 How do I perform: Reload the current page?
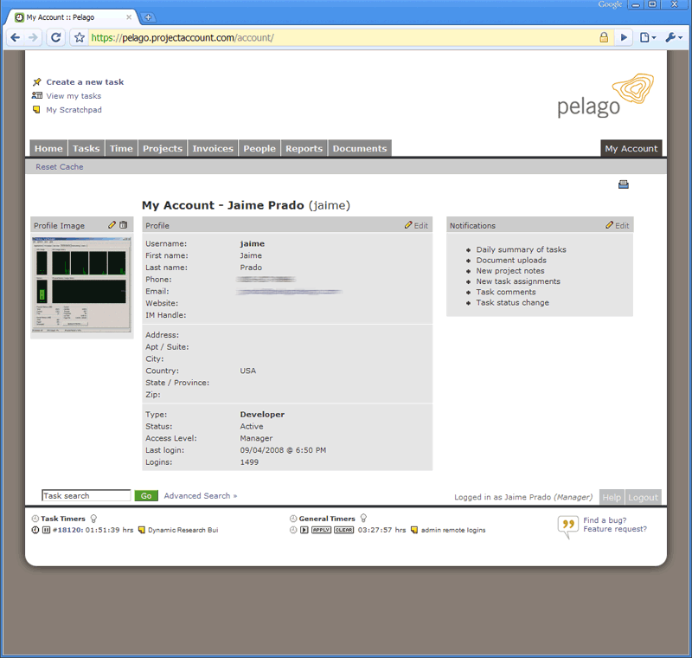coord(55,37)
